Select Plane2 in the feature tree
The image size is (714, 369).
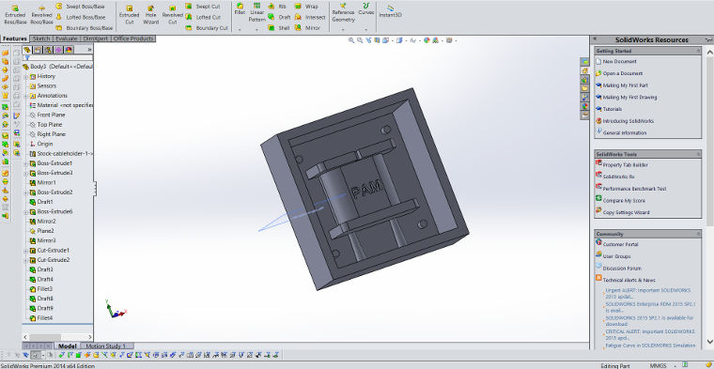pos(41,231)
